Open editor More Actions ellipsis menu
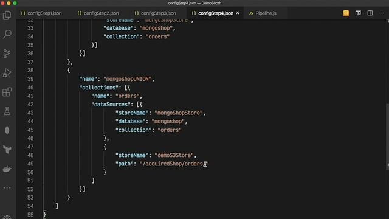 (x=382, y=13)
